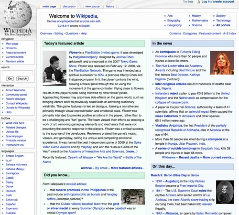
Task: Open the Flower featured article link
Action: 74,53
